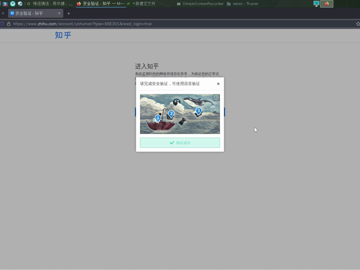Image resolution: width=360 pixels, height=270 pixels.
Task: Switch to 安全验证 - 知乎 Firefox taskbar entry
Action: point(101,3)
